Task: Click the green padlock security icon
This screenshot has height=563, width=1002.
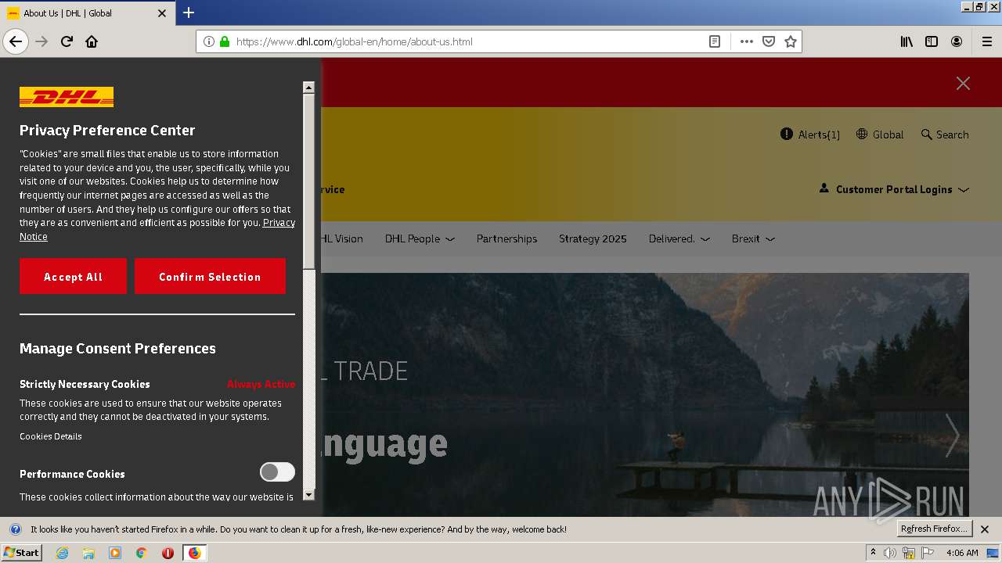Action: tap(225, 41)
